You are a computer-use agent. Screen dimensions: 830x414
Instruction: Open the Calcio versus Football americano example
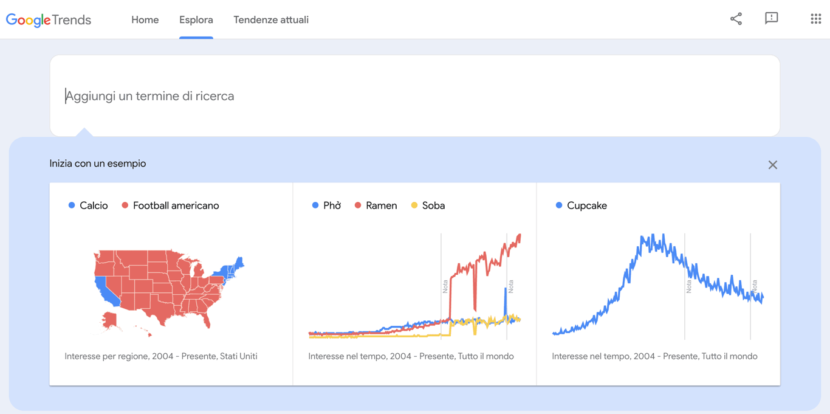[171, 283]
